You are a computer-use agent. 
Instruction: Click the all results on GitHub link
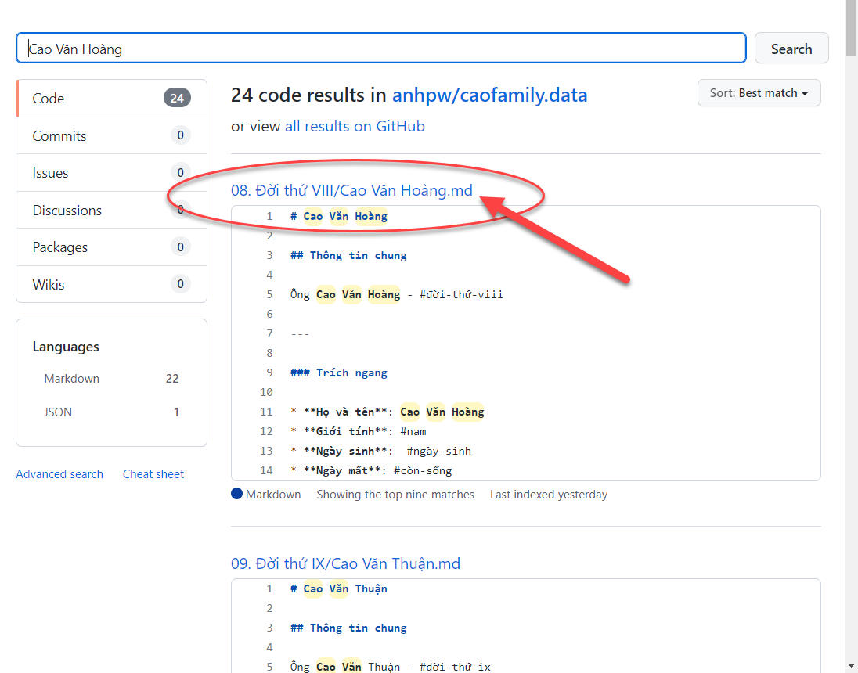click(x=355, y=126)
